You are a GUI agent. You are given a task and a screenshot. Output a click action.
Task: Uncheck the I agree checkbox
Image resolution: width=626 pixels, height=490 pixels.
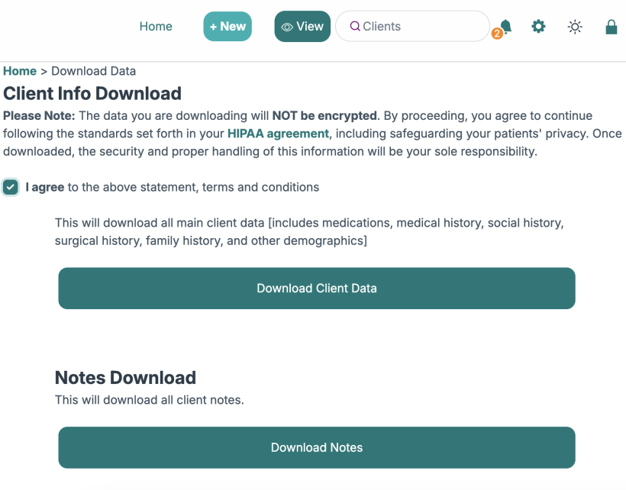[x=11, y=187]
